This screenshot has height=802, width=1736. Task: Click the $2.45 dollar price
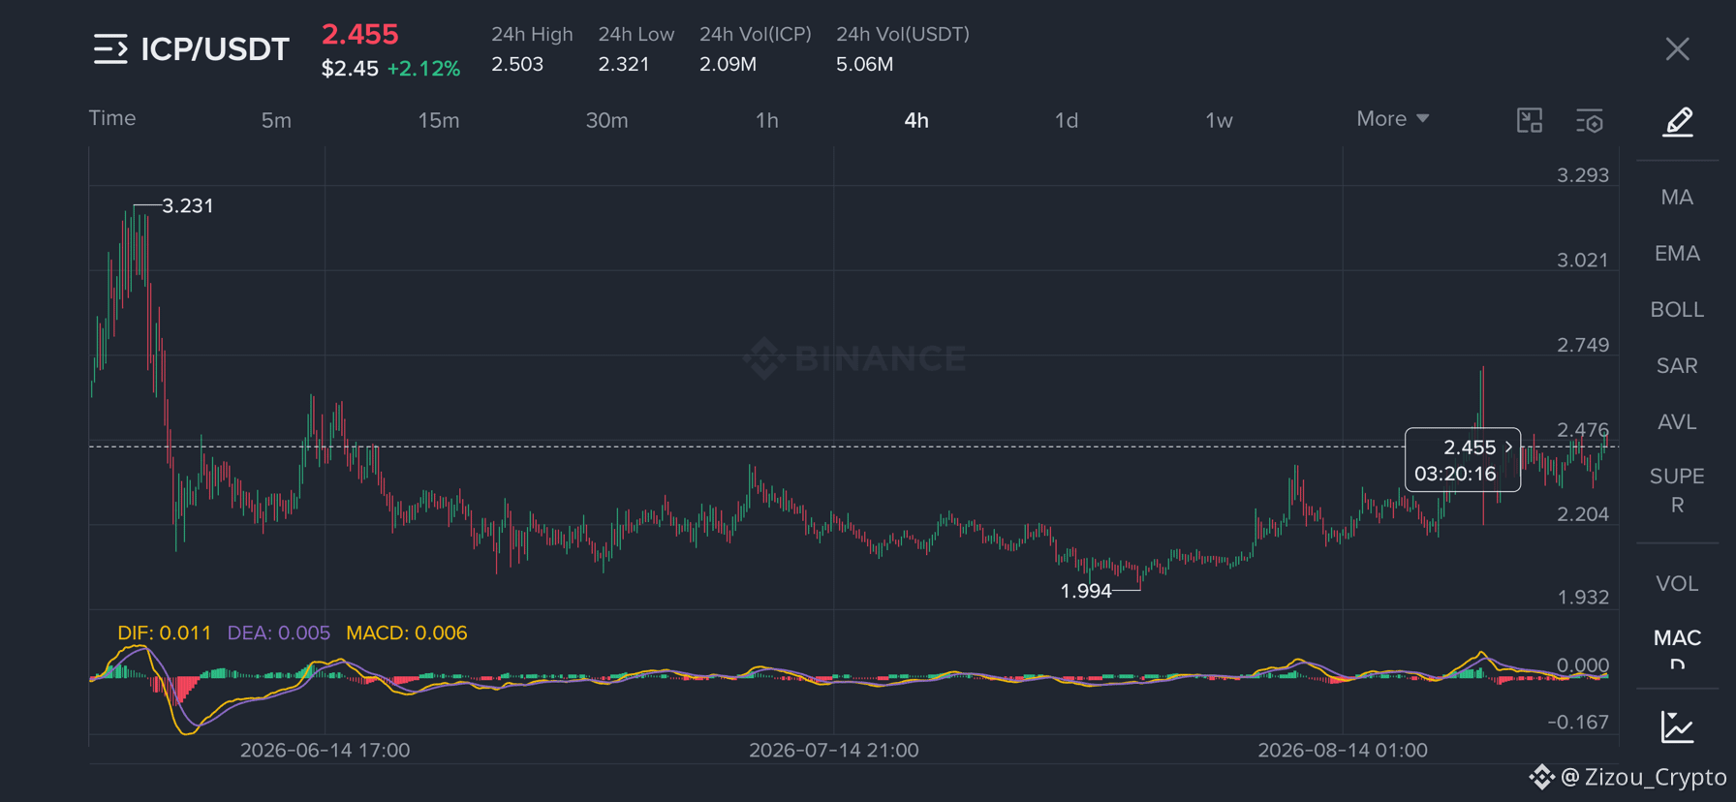click(350, 69)
